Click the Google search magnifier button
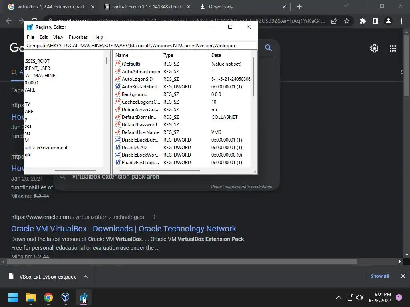The image size is (410, 307). (x=268, y=48)
